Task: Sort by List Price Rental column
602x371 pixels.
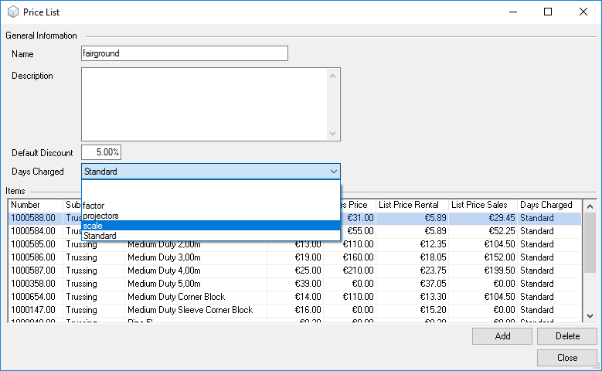Action: pyautogui.click(x=411, y=205)
